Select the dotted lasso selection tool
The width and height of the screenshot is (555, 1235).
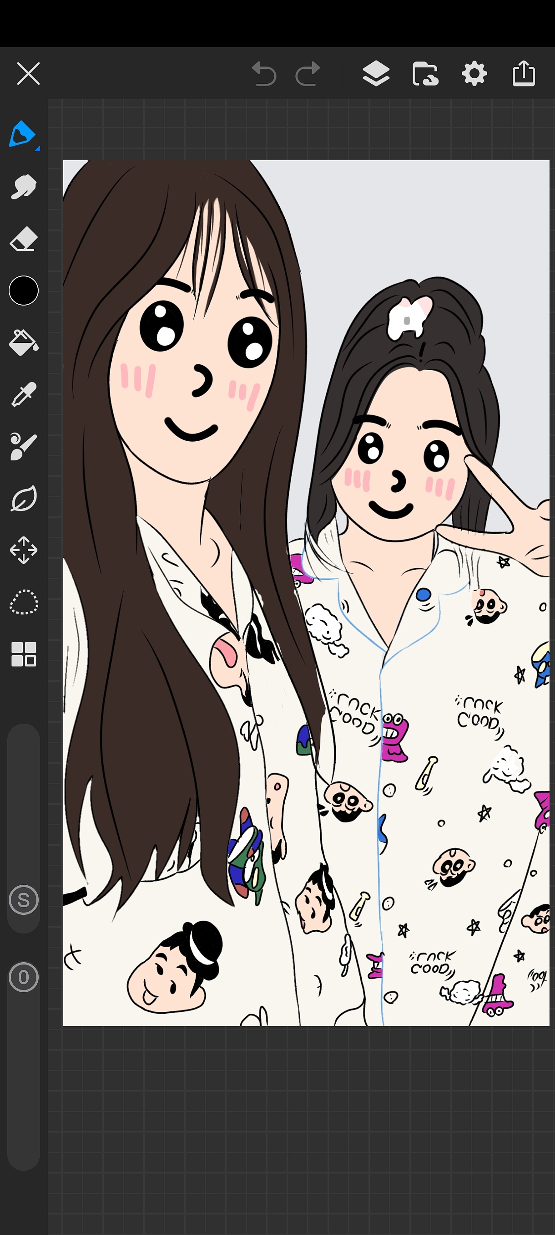(24, 602)
